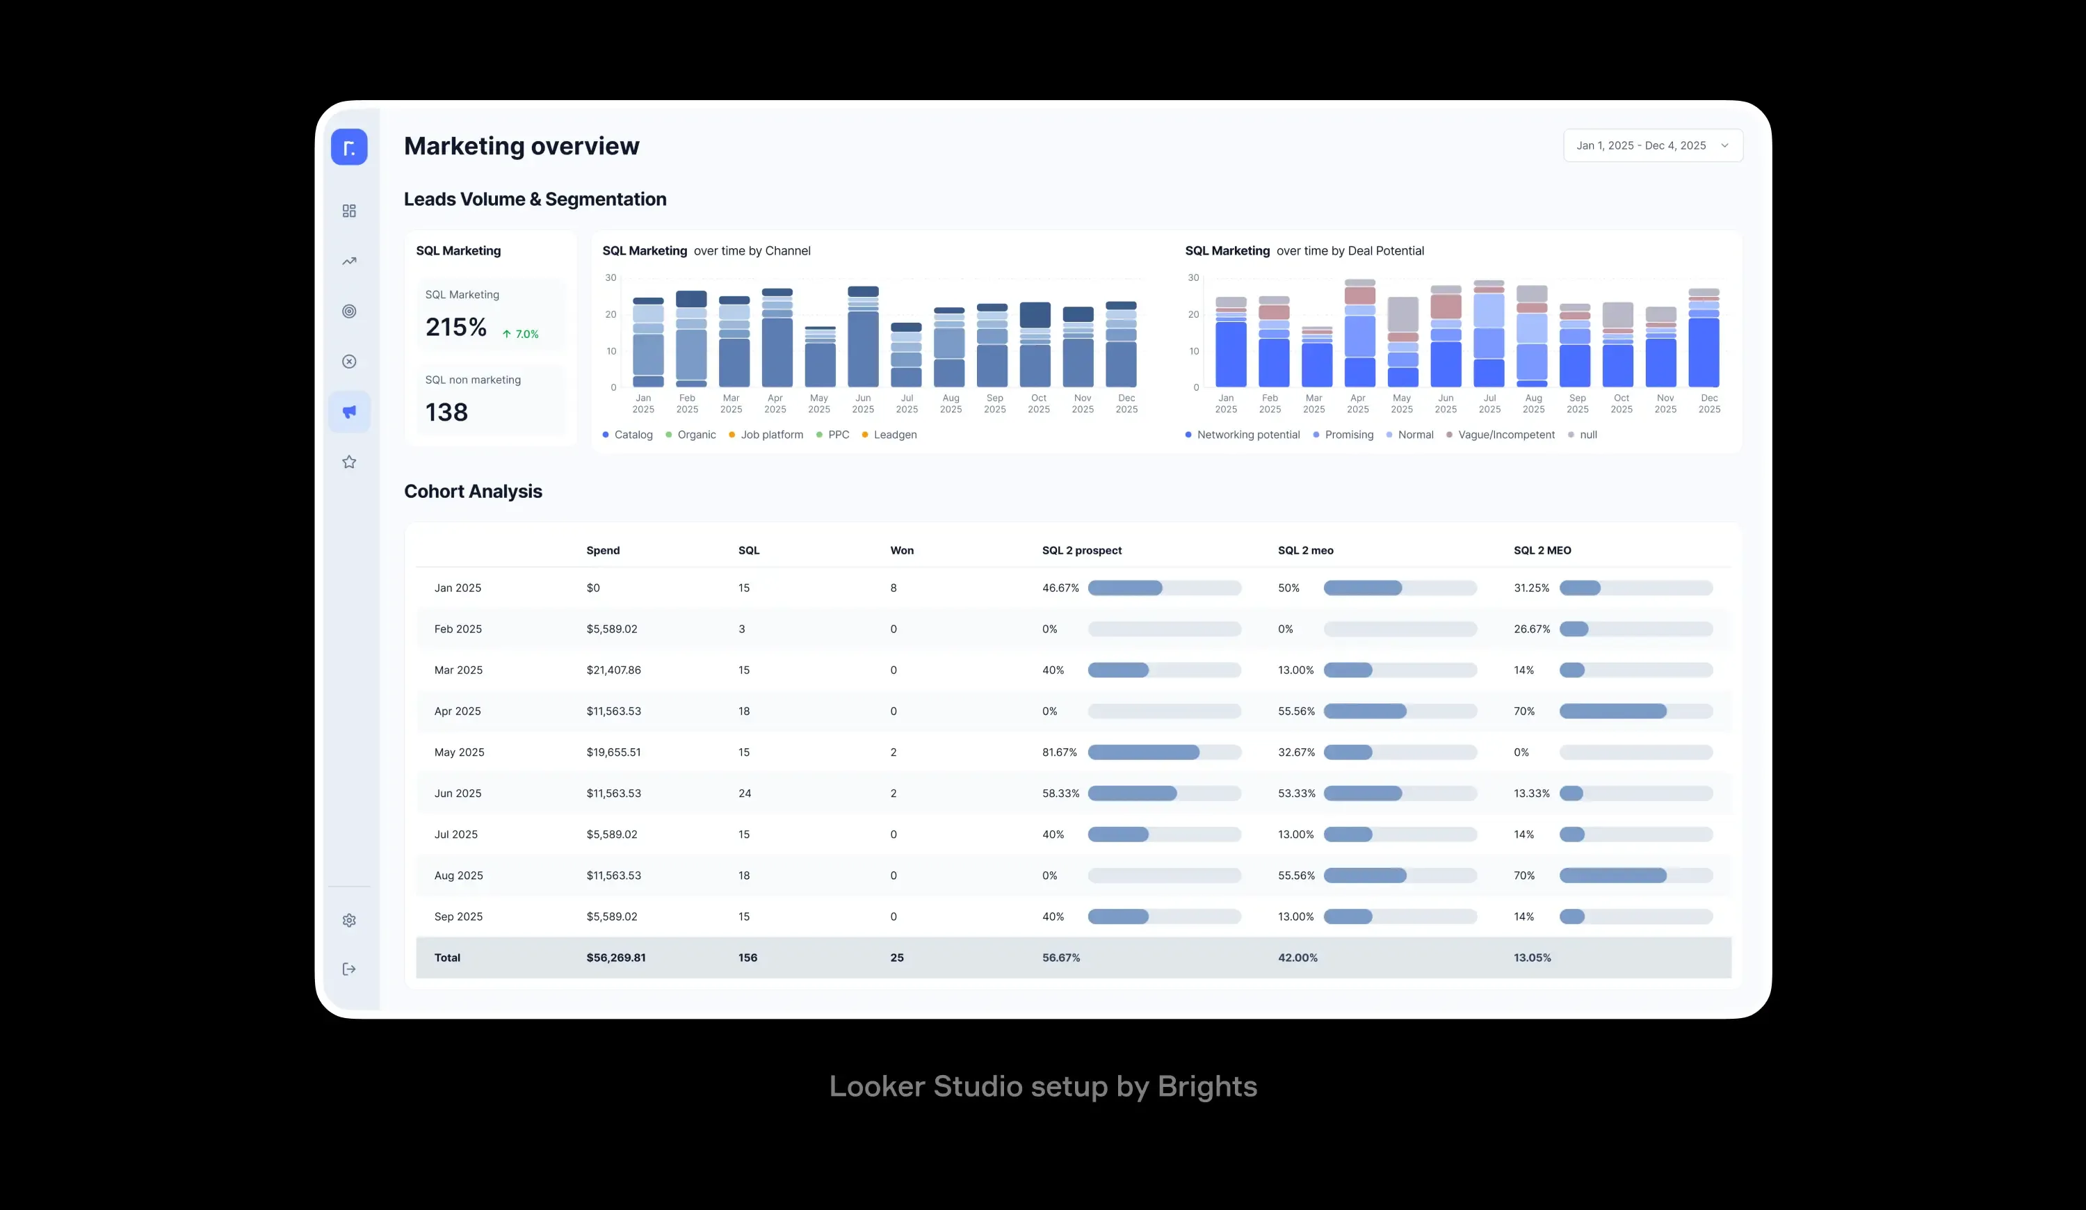2086x1210 pixels.
Task: Open the settings gear icon
Action: pyautogui.click(x=349, y=920)
